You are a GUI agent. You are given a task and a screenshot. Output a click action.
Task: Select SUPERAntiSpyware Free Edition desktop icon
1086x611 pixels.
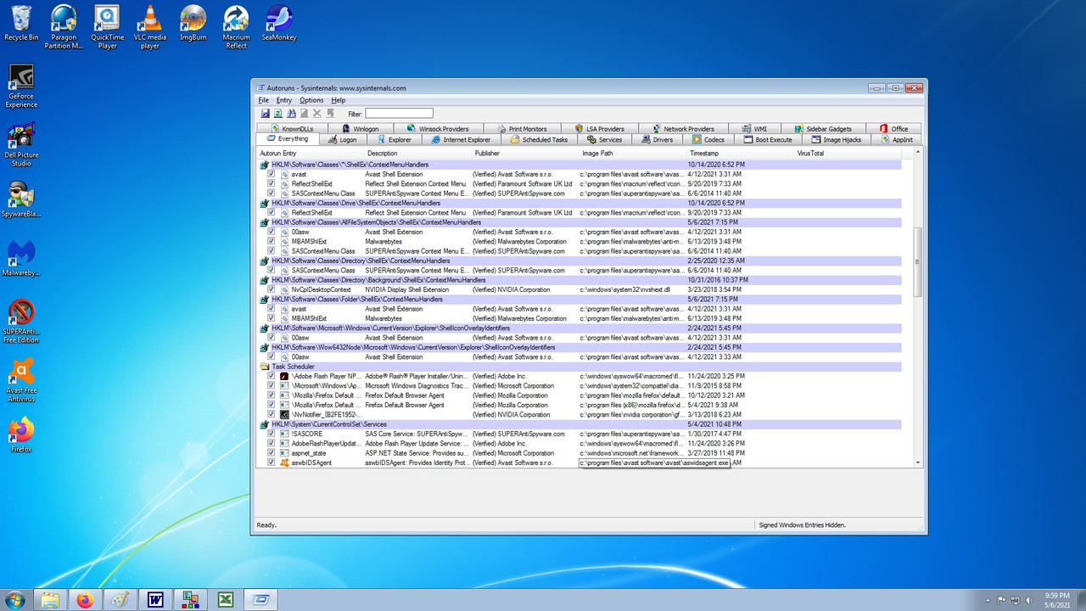(x=21, y=322)
